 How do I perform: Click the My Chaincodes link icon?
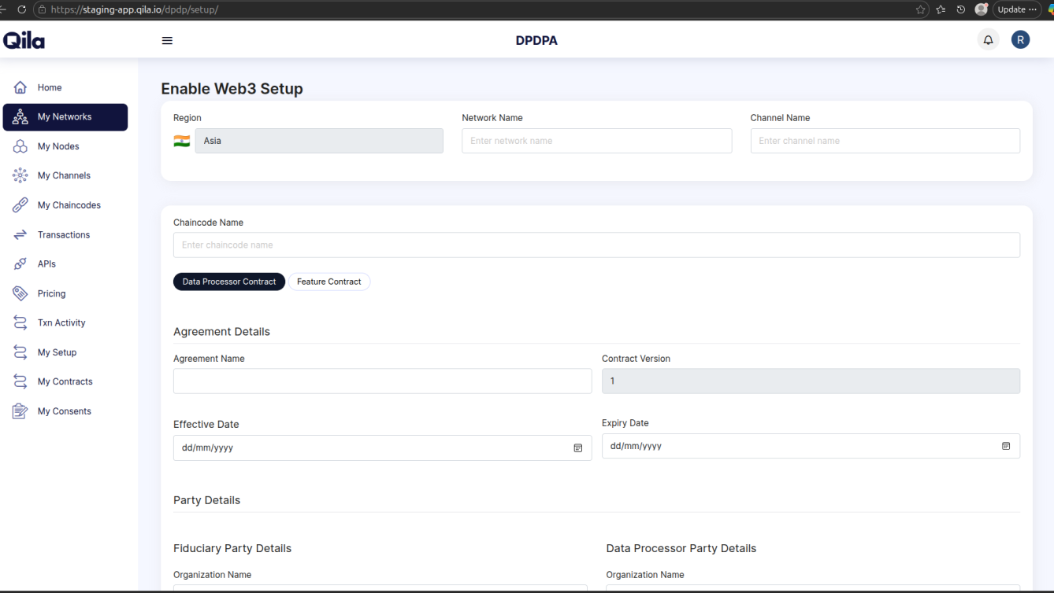(x=20, y=204)
